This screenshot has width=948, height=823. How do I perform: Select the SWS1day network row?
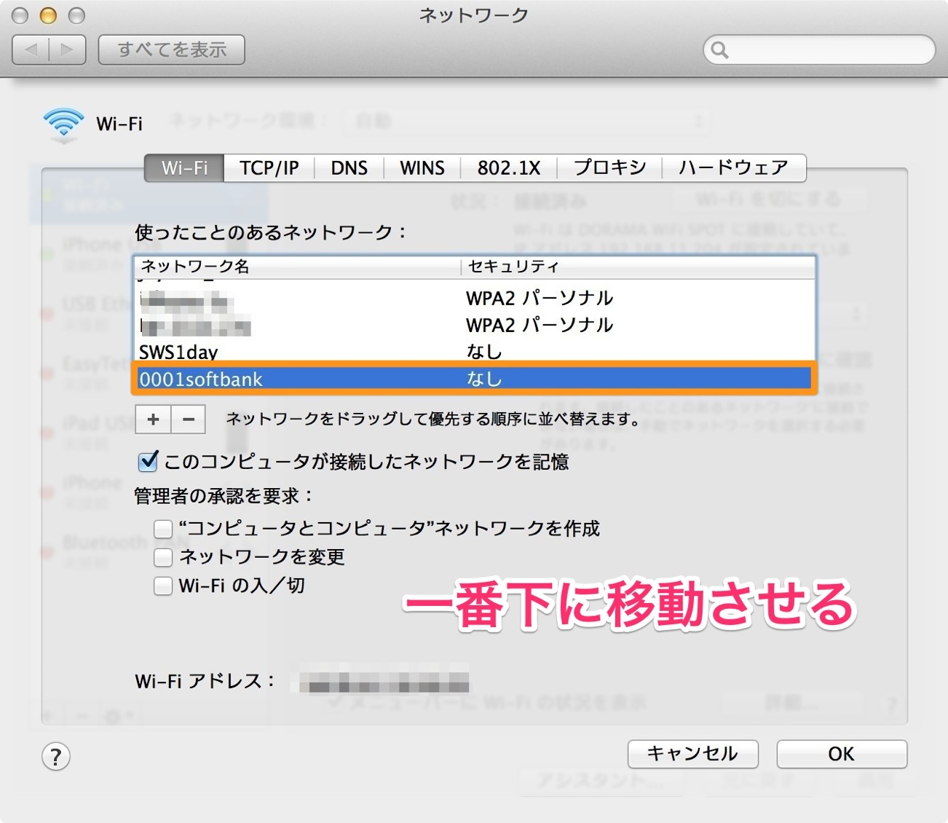475,353
